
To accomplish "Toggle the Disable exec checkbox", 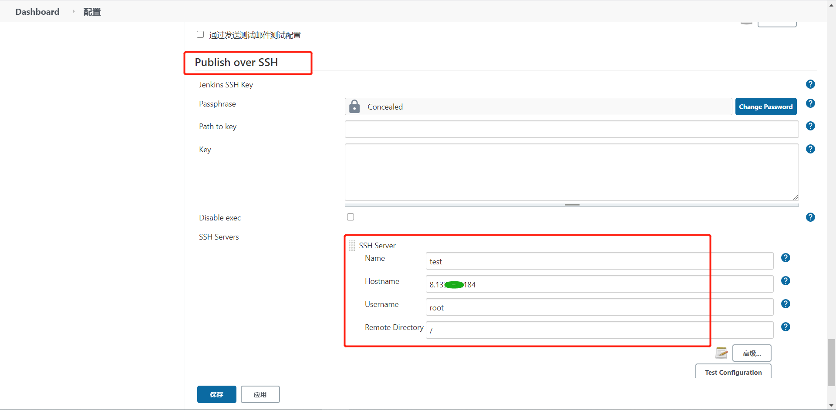I will (x=351, y=217).
